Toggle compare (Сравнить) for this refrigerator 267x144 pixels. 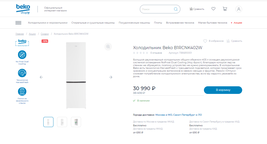(234, 41)
